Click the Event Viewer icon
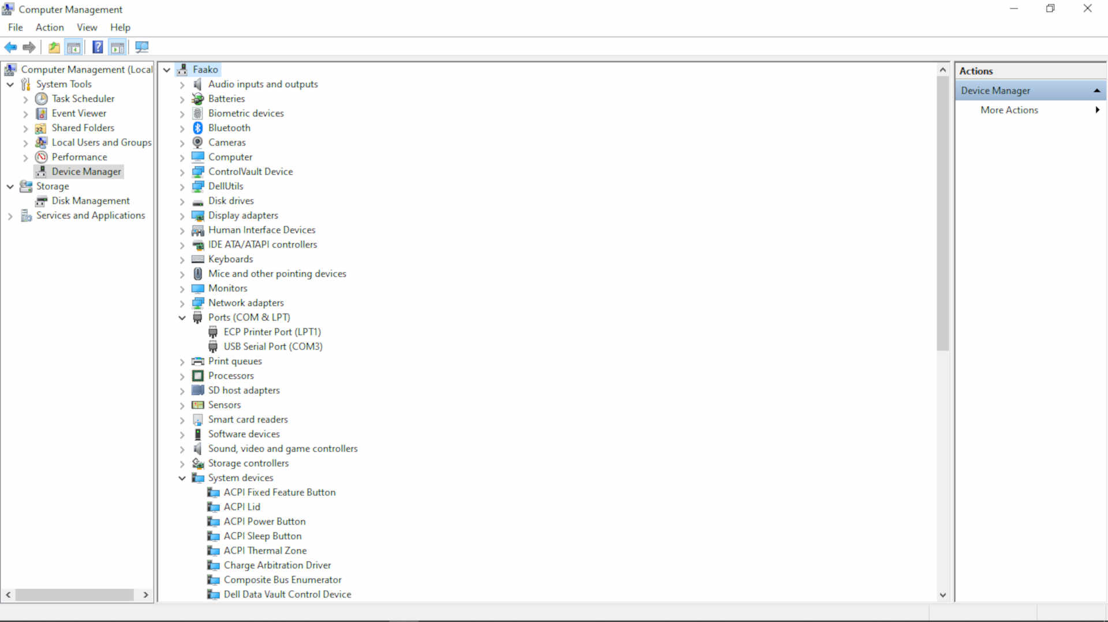Viewport: 1108px width, 622px height. pyautogui.click(x=42, y=114)
